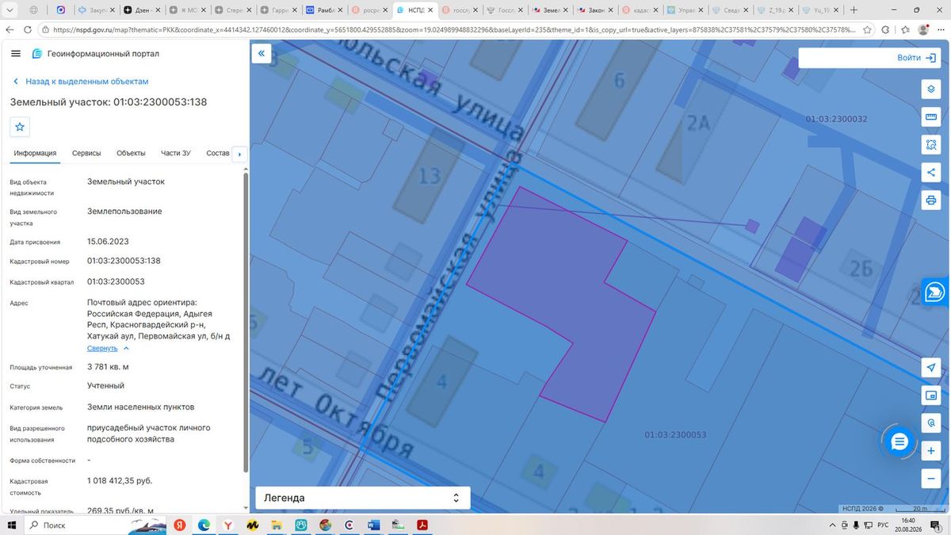The height and width of the screenshot is (535, 951).
Task: Share the current map view
Action: pos(930,173)
